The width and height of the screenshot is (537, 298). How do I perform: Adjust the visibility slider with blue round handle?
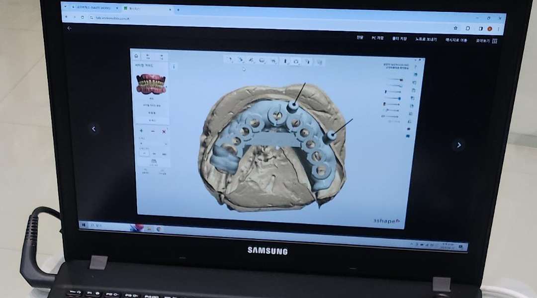(x=392, y=98)
